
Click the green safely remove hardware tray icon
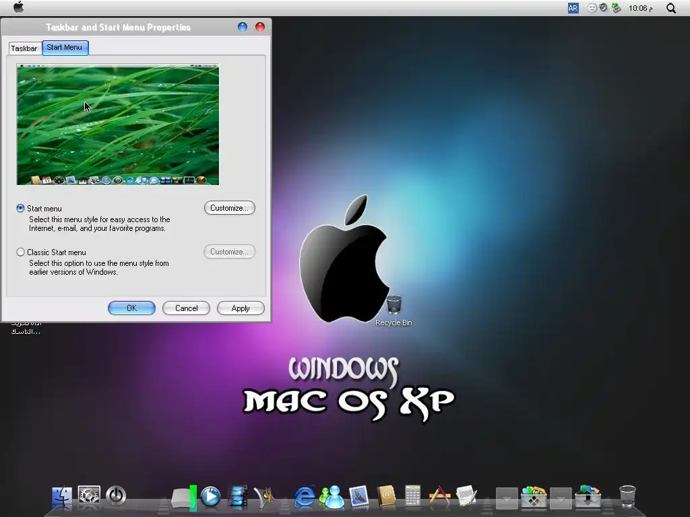point(616,7)
